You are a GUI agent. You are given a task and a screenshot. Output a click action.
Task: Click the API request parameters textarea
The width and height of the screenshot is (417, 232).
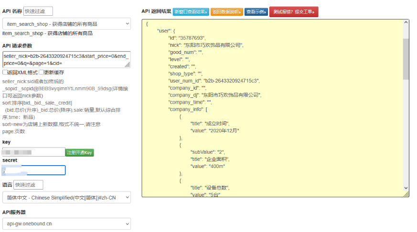pos(66,60)
